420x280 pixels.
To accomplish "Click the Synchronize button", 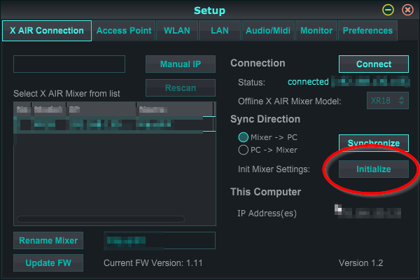I will 374,143.
